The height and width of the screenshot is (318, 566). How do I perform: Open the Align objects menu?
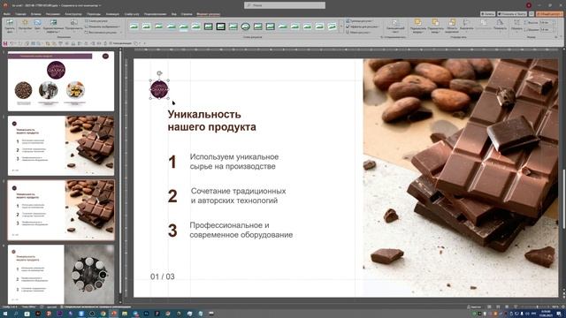point(466,25)
